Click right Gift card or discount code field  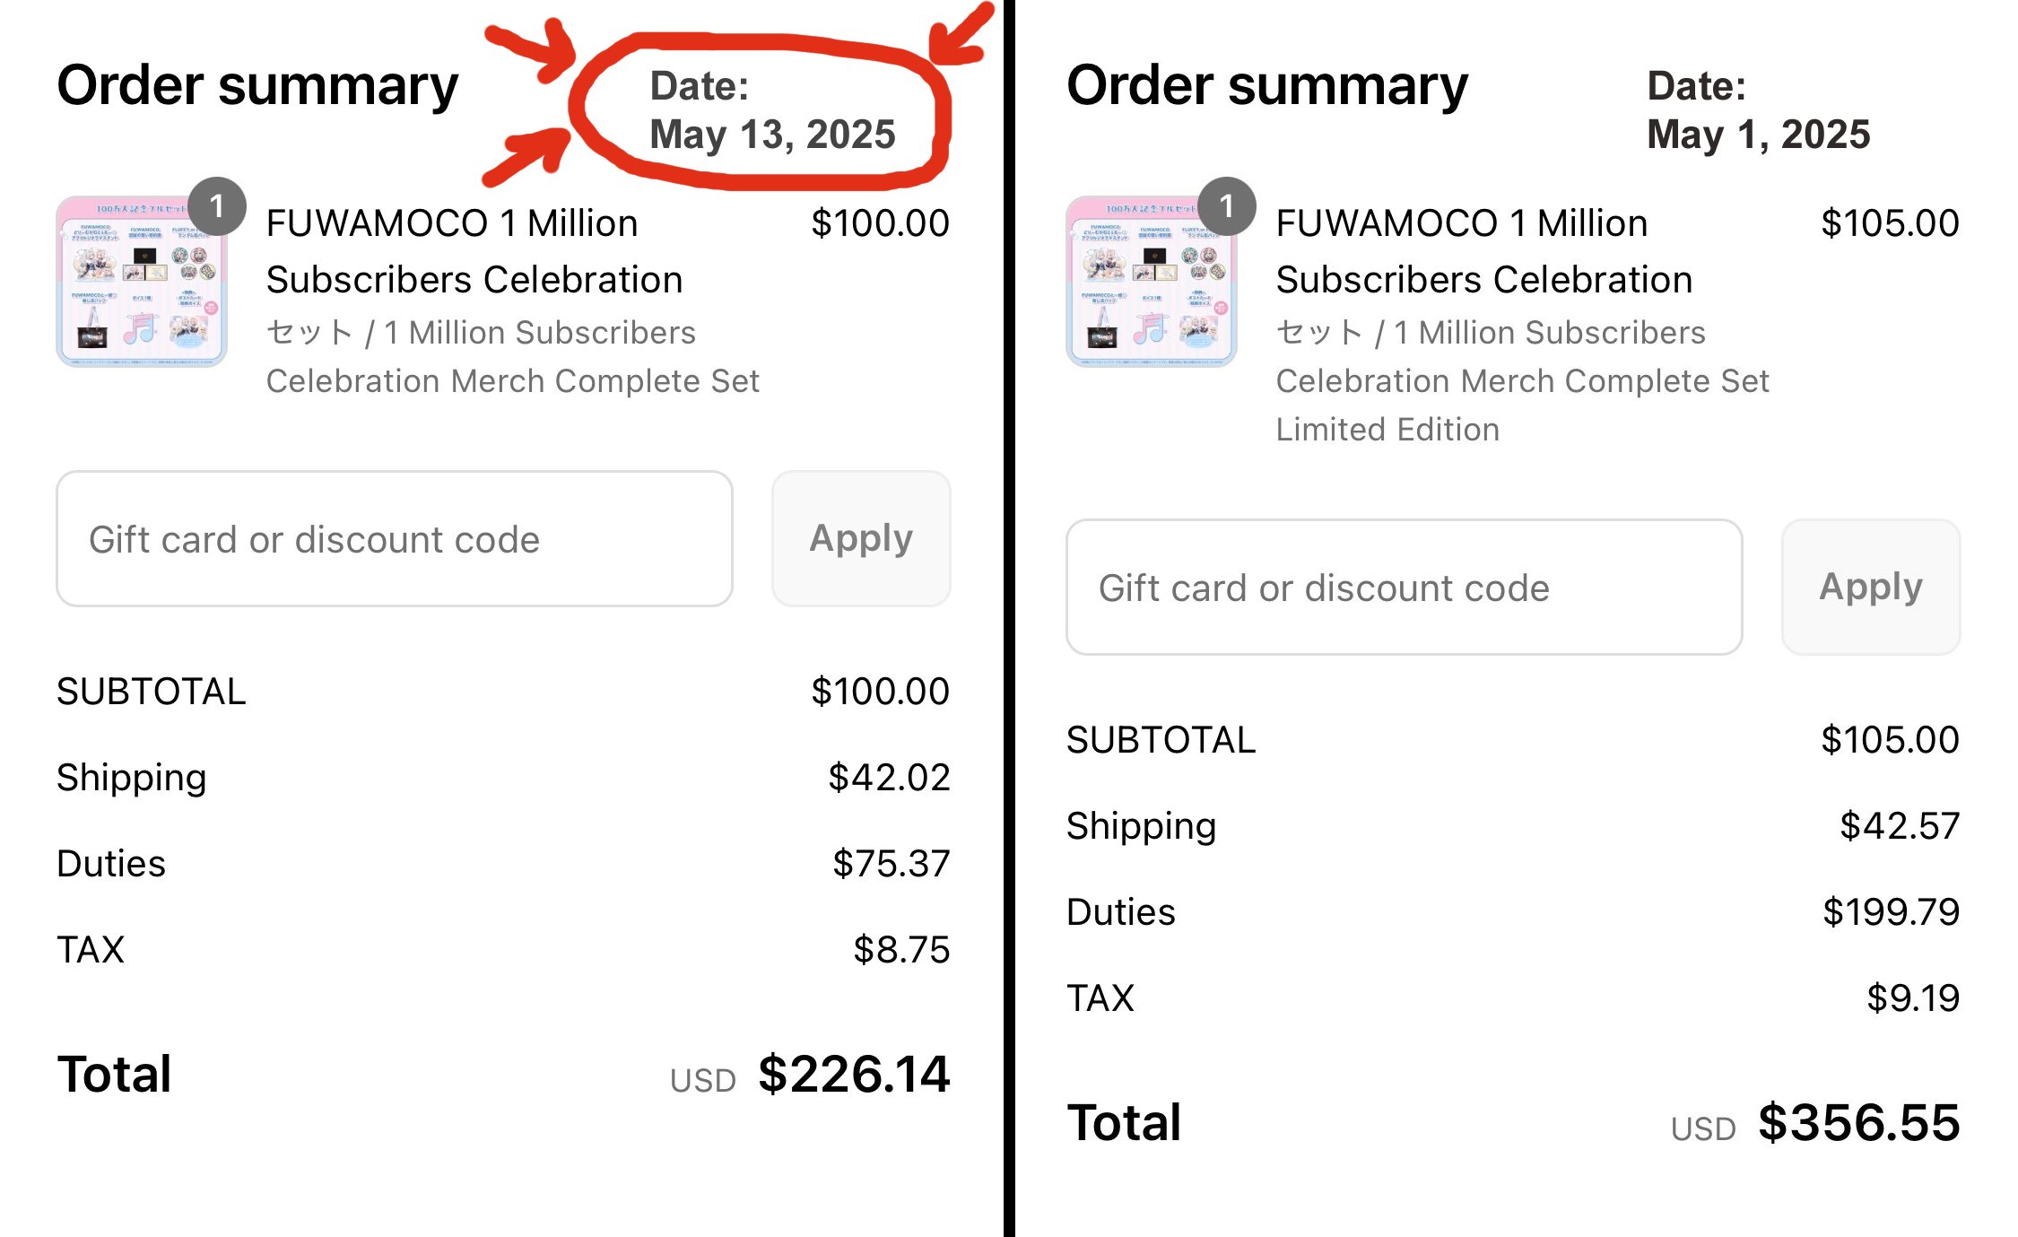1404,588
